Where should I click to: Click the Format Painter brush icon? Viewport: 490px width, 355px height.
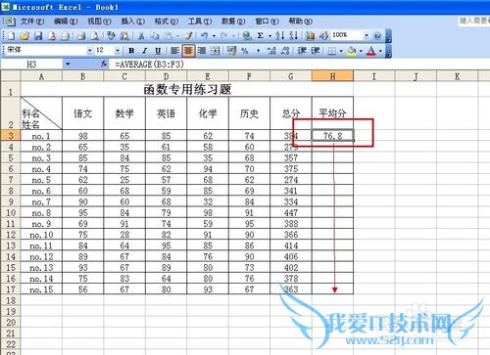188,35
